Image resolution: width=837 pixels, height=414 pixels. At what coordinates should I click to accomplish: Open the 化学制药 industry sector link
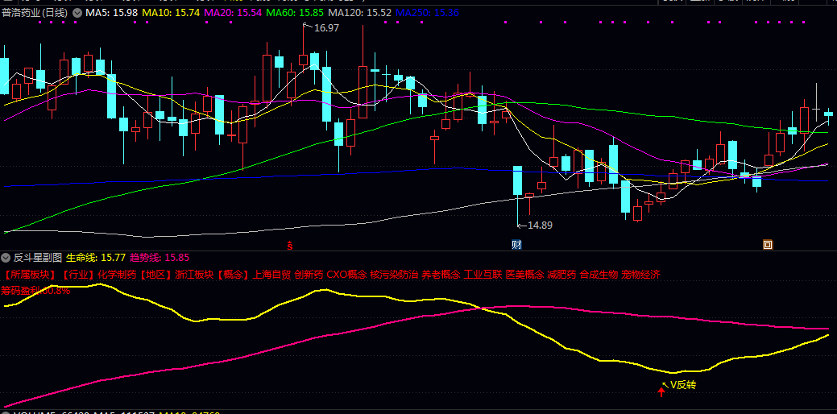(x=117, y=275)
